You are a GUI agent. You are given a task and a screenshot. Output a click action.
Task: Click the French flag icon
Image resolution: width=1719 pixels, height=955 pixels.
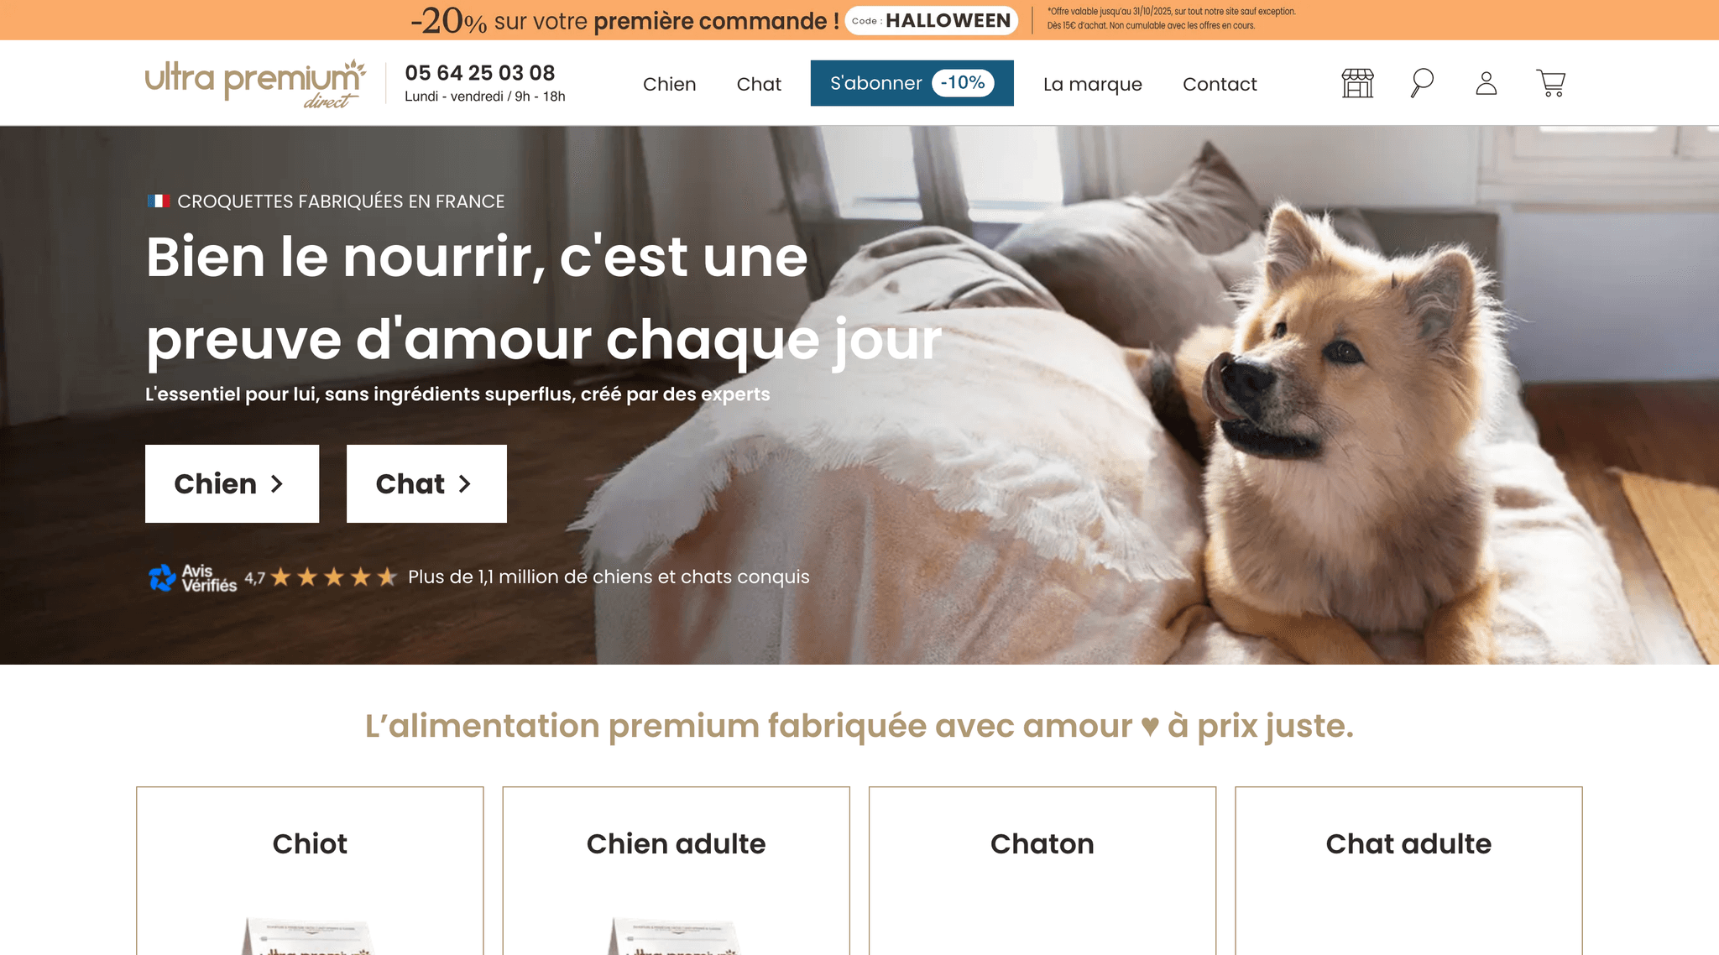pos(159,201)
